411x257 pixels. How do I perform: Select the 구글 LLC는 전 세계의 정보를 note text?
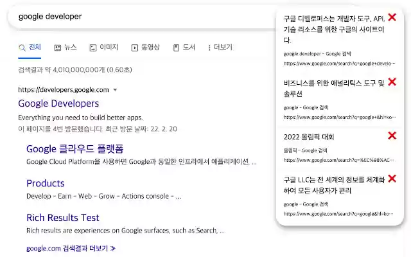click(x=334, y=185)
